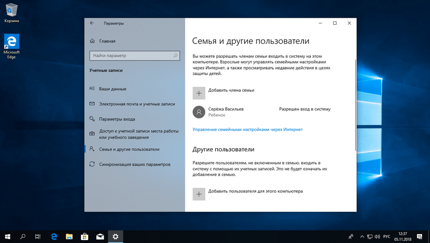Image resolution: width=430 pixels, height=243 pixels.
Task: Open File Explorer from taskbar
Action: 69,237
